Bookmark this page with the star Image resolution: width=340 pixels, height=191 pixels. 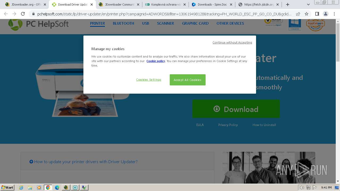(307, 14)
